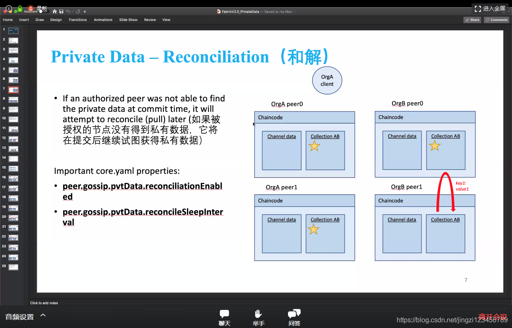The image size is (512, 328).
Task: Select slide 1 thumbnail
Action: (x=13, y=31)
